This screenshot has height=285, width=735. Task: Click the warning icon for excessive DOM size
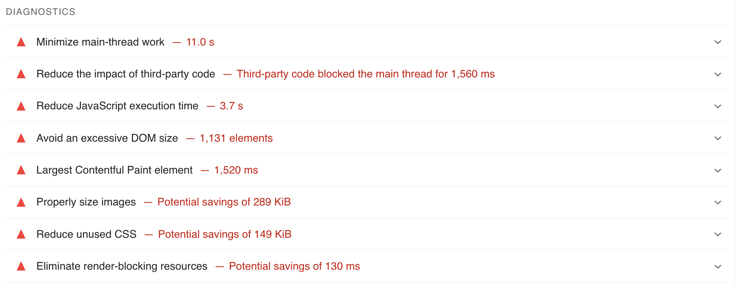[x=21, y=138]
